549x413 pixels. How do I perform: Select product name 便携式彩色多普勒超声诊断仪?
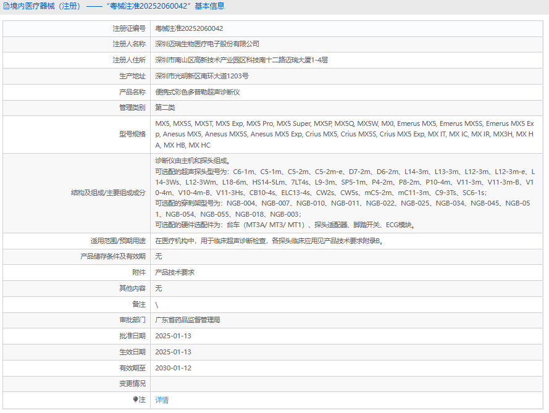198,92
